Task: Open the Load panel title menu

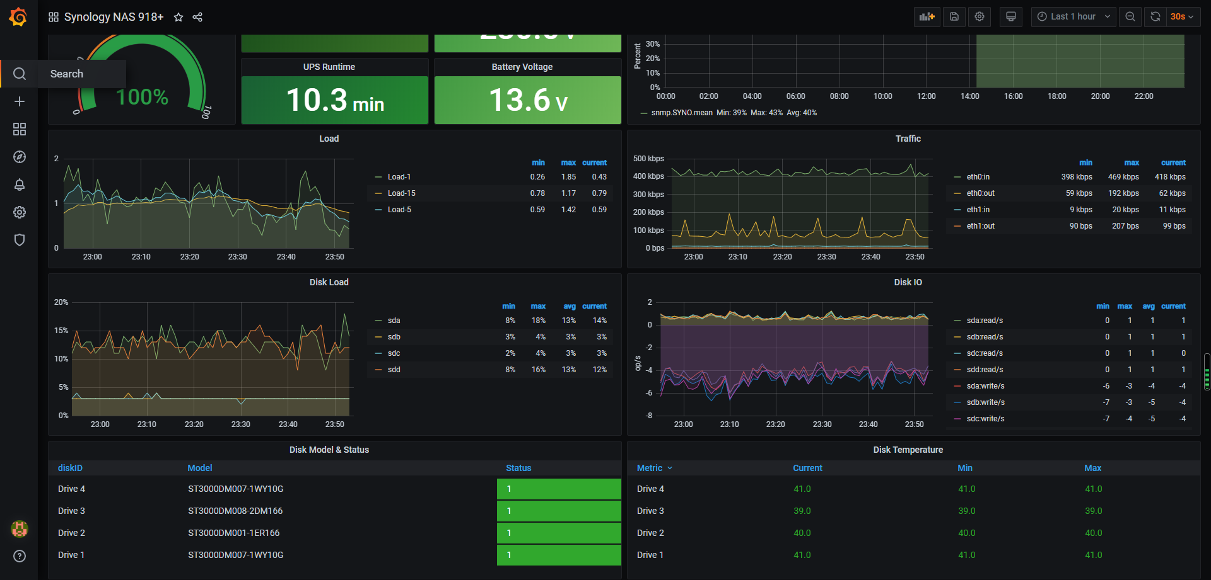Action: tap(329, 139)
